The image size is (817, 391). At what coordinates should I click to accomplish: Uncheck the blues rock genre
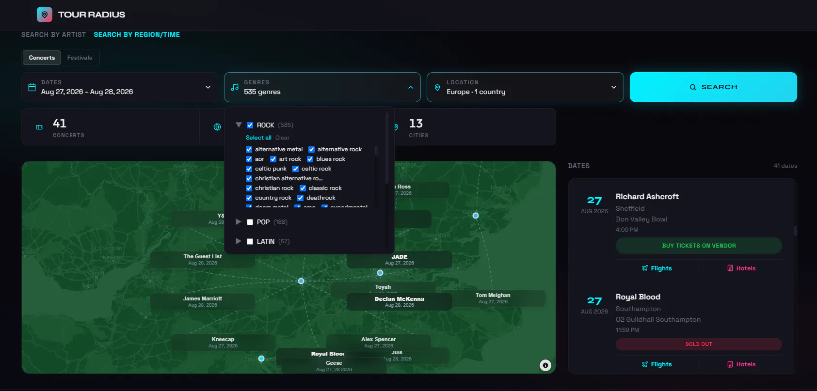tap(310, 159)
